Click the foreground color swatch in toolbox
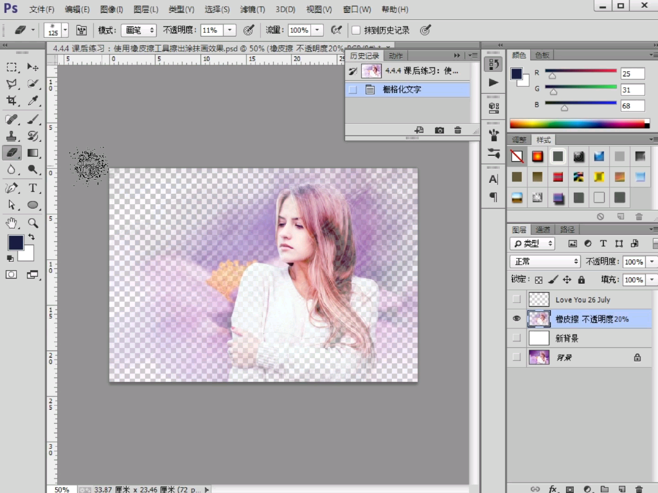Screen dimensions: 658x493 pyautogui.click(x=15, y=242)
